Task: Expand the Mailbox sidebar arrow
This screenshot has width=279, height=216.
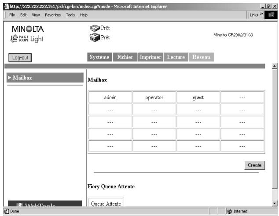Action: (x=9, y=78)
